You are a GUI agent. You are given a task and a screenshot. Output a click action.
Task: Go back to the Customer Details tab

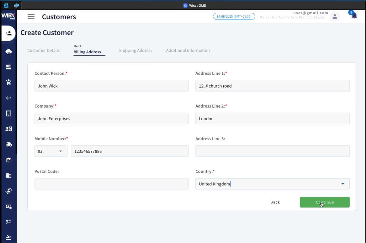[43, 50]
